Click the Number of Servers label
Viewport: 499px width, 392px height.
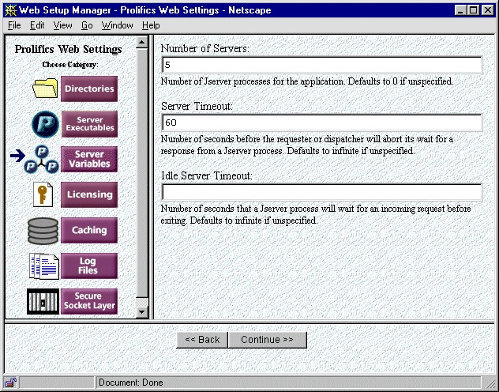coord(205,48)
